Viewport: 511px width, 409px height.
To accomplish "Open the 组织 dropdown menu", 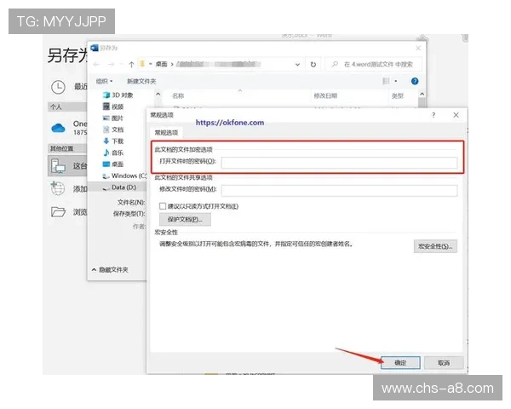I will pos(104,81).
